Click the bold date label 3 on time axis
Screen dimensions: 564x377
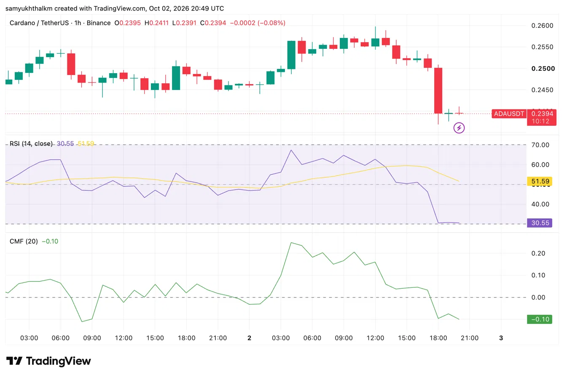(x=501, y=338)
